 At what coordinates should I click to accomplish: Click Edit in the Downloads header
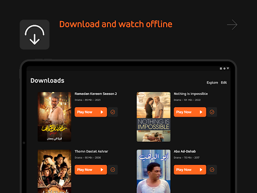[224, 82]
